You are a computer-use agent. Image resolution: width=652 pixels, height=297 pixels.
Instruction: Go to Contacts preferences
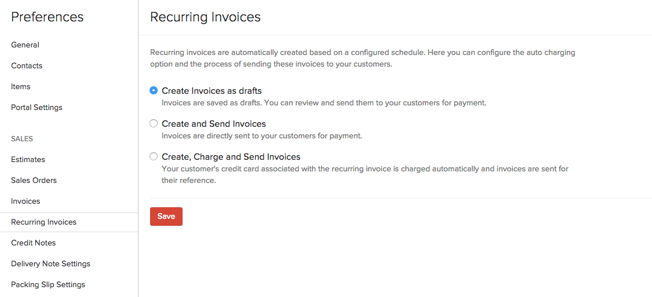(x=27, y=65)
